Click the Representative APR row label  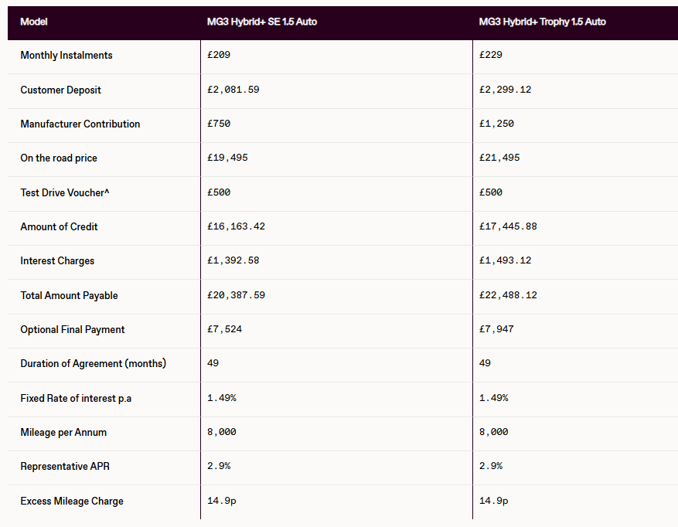click(65, 466)
